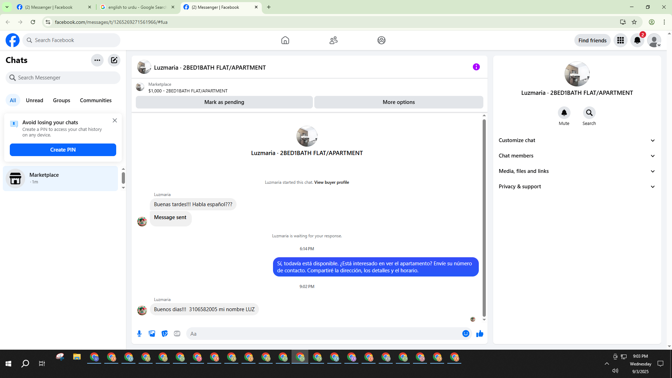Expand Privacy & support section
The image size is (672, 378).
click(577, 187)
